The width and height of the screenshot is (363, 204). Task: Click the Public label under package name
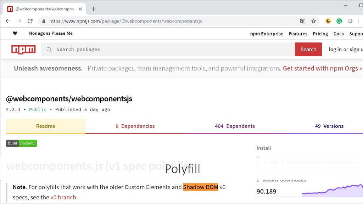click(x=38, y=109)
